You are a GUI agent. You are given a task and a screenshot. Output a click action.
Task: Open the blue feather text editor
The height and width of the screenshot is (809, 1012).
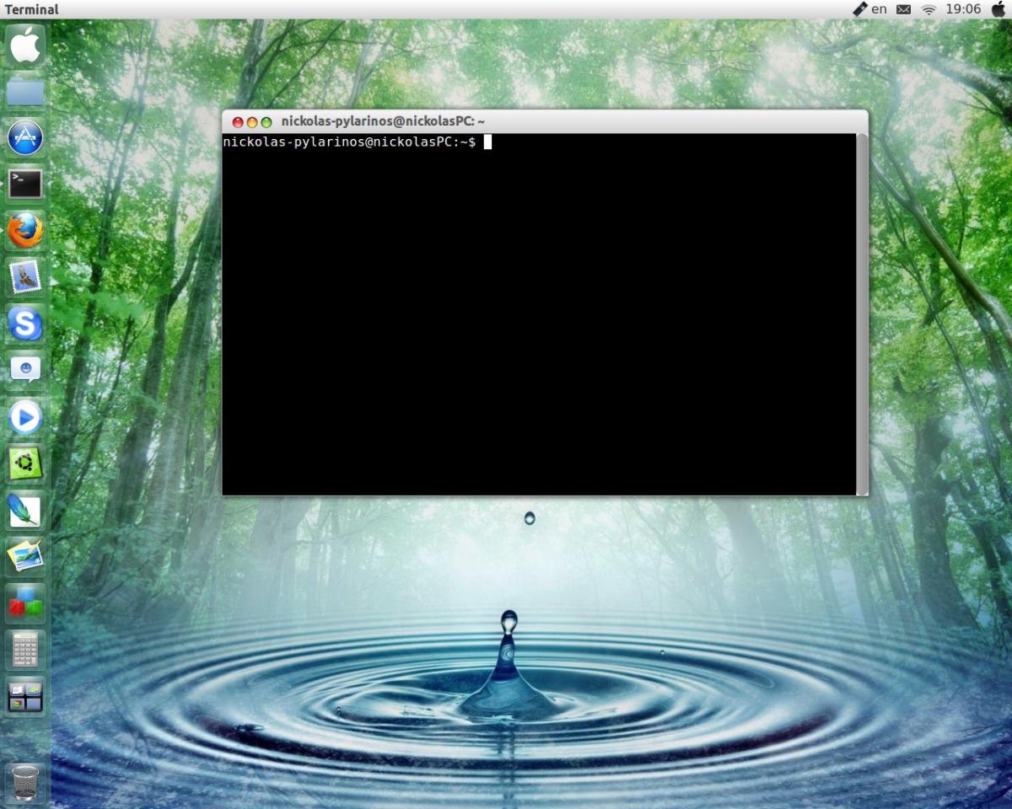[x=25, y=510]
